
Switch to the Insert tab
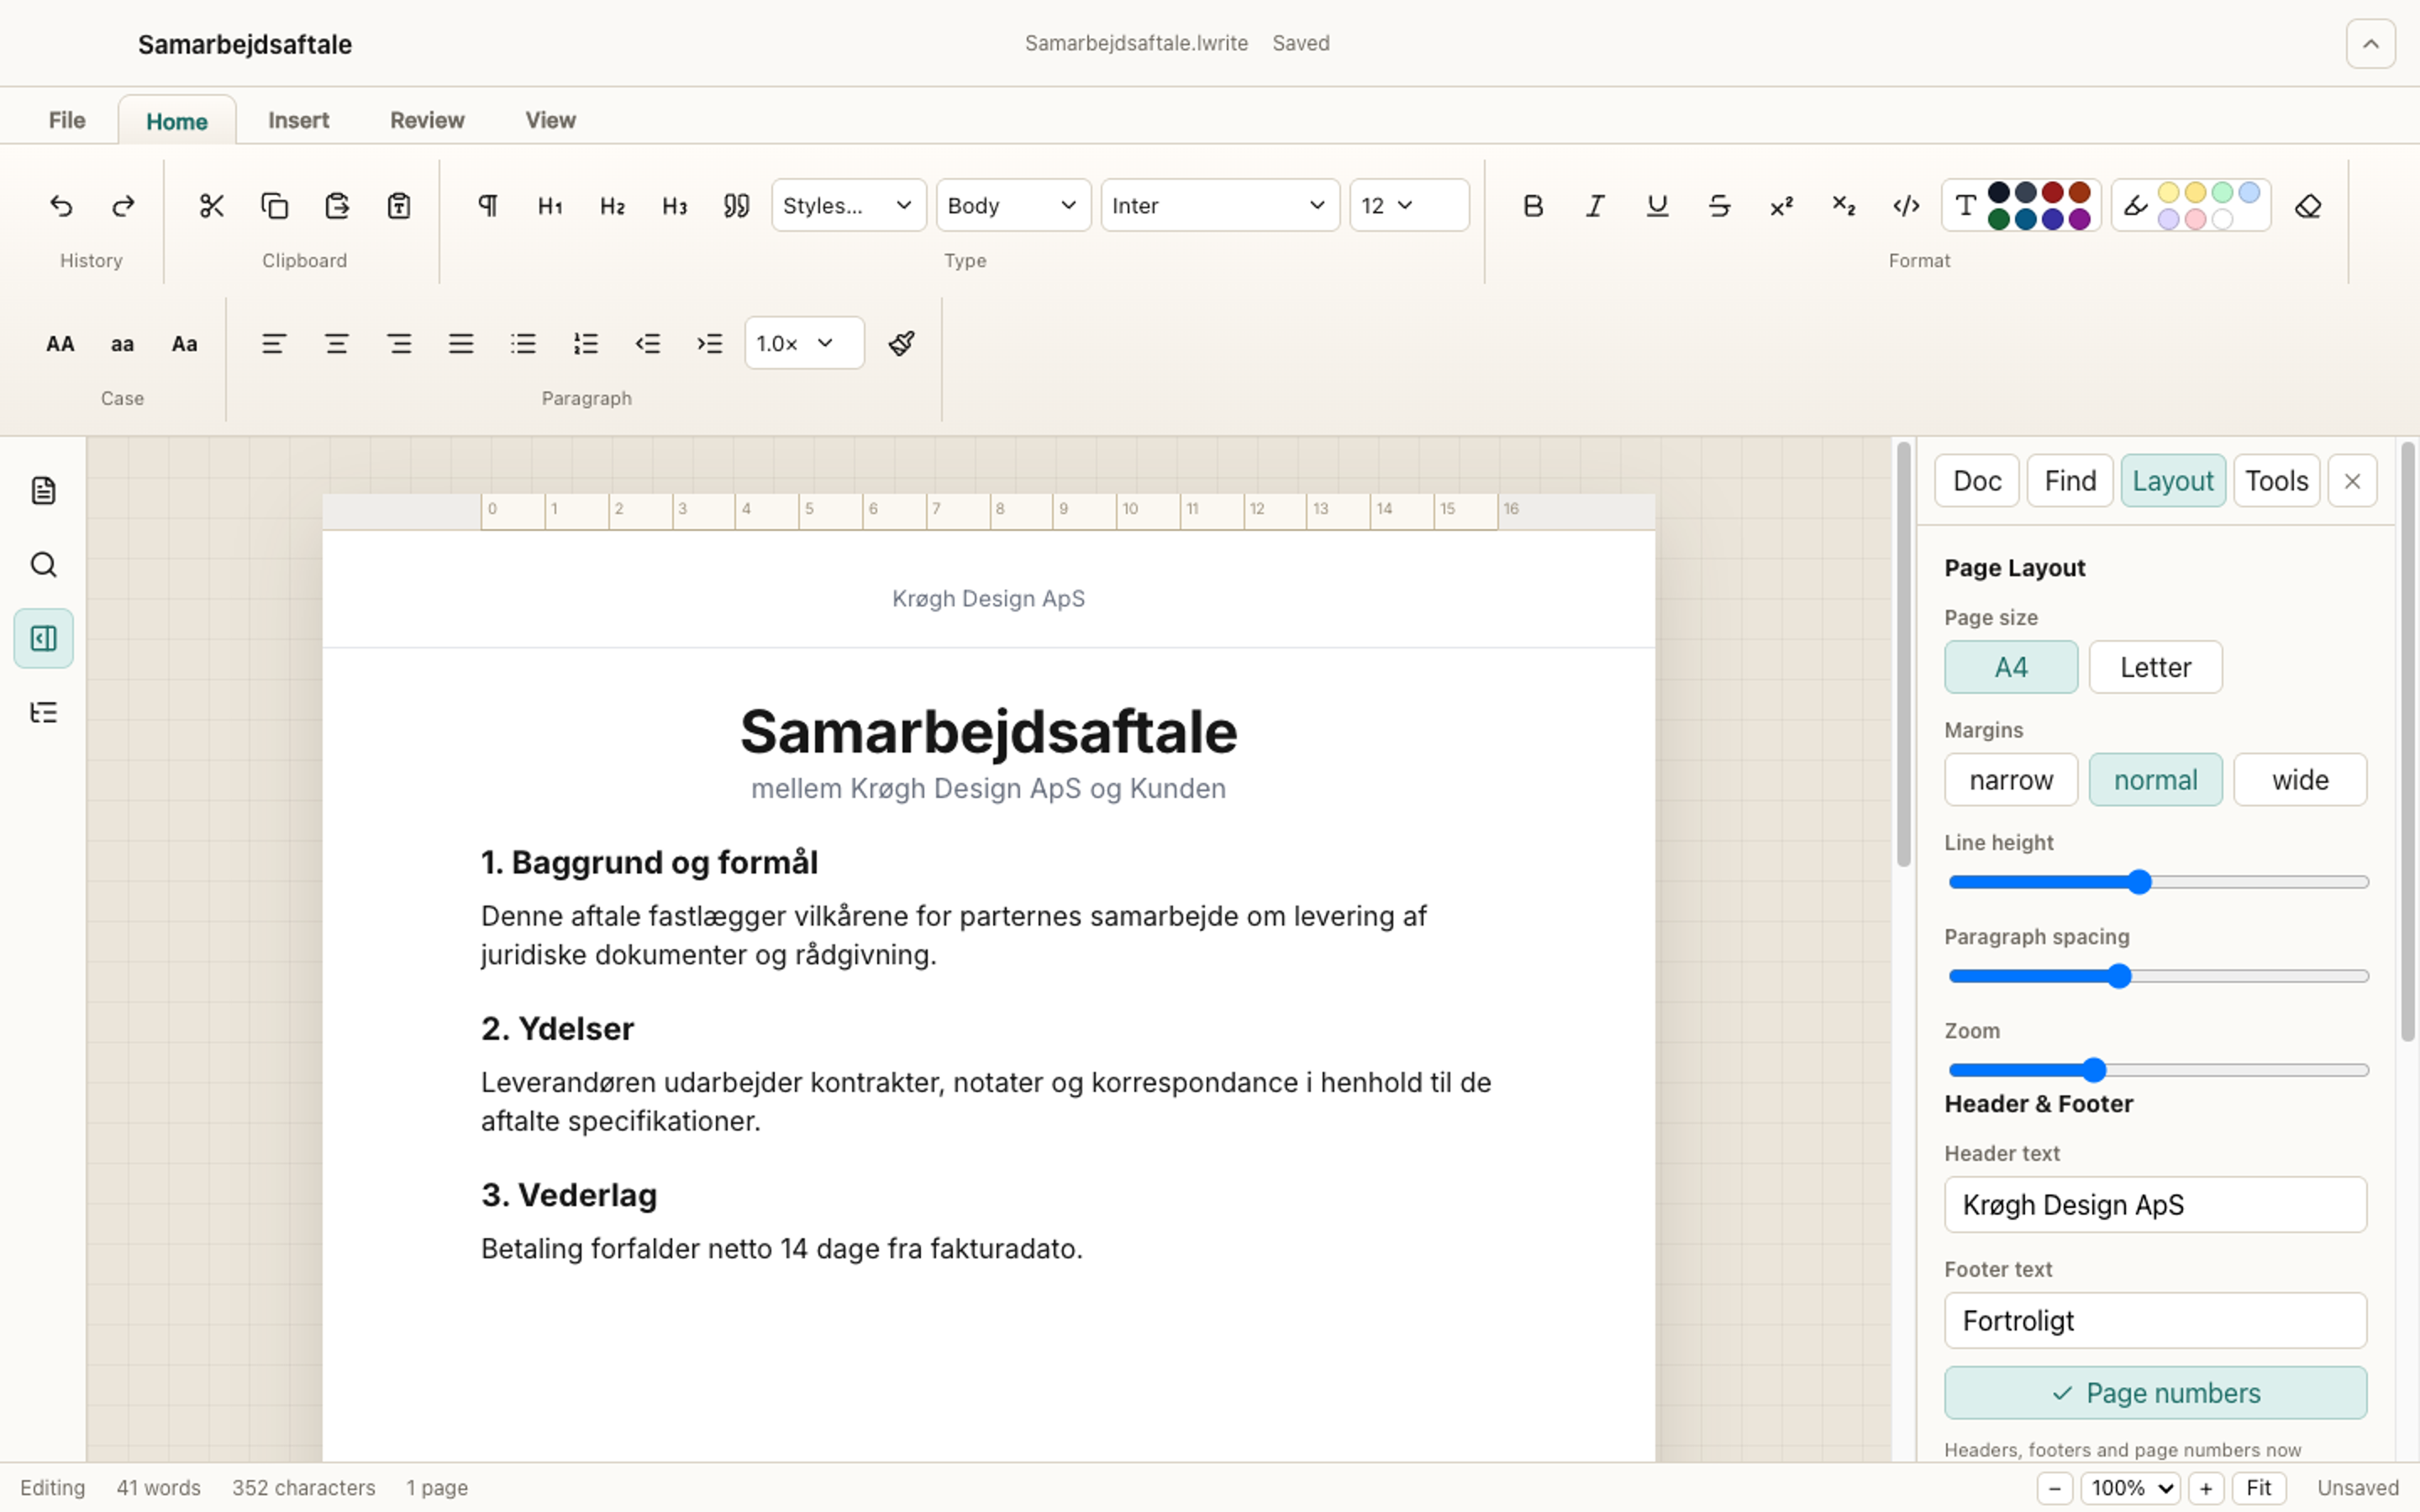(298, 120)
